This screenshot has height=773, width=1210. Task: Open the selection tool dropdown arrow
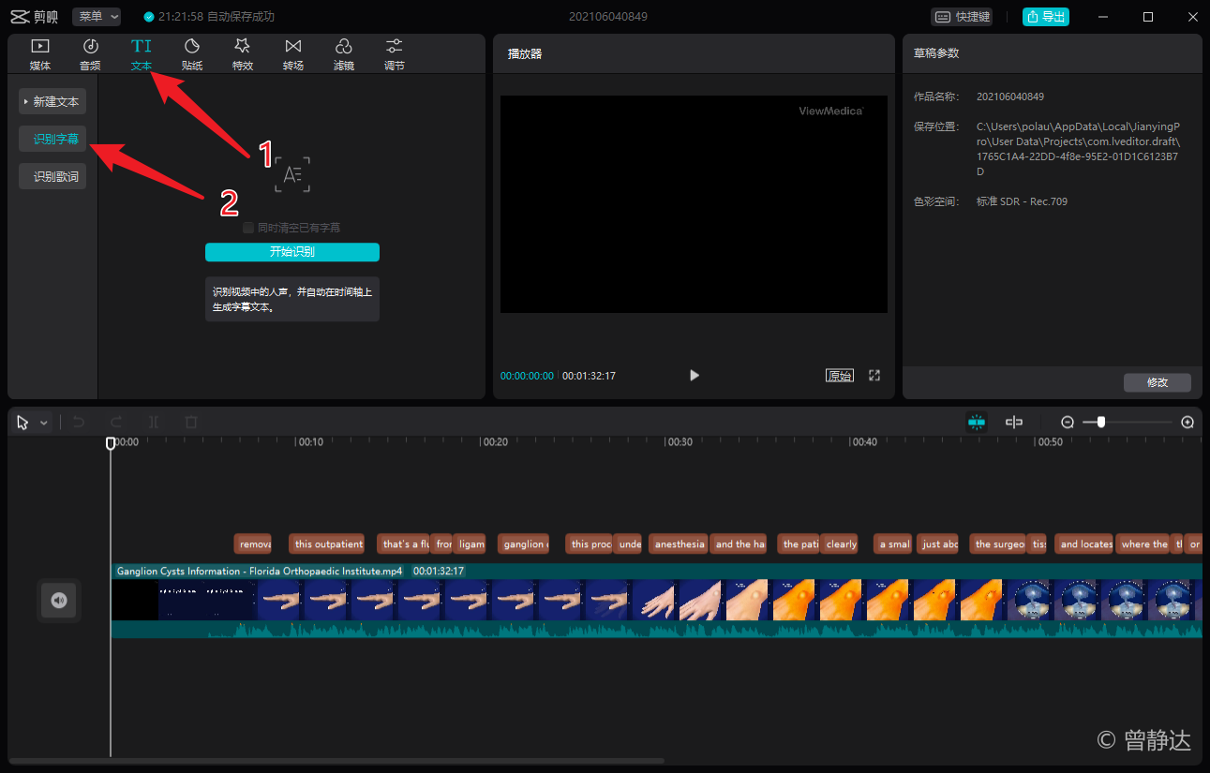[x=44, y=424]
